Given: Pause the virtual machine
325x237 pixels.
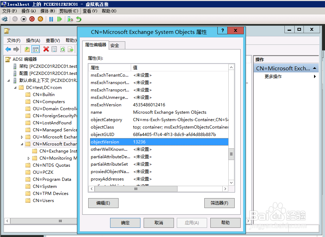Looking at the screenshot, I should 51,19.
